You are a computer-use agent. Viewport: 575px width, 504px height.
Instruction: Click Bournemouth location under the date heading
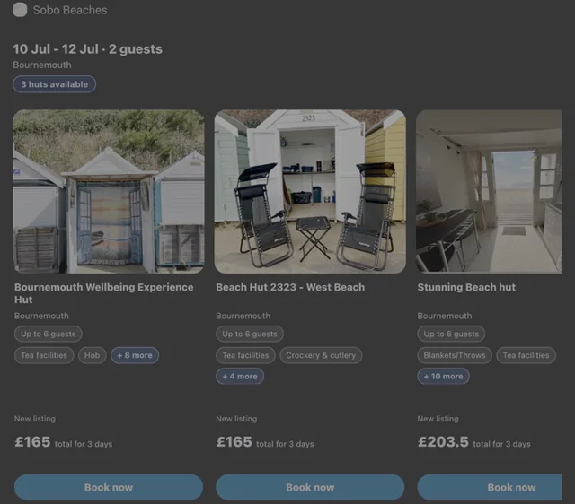(x=42, y=65)
